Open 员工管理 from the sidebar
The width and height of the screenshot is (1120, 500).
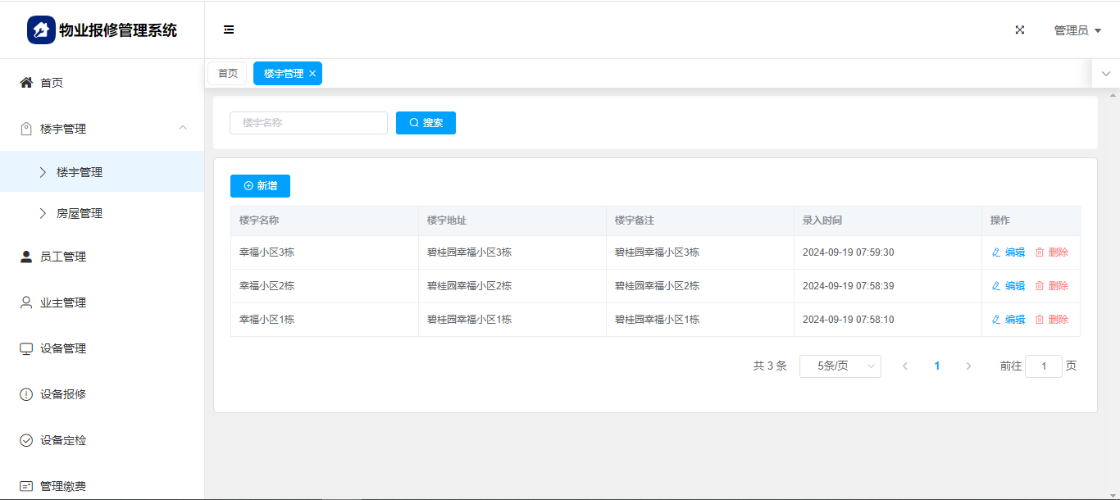[x=63, y=257]
